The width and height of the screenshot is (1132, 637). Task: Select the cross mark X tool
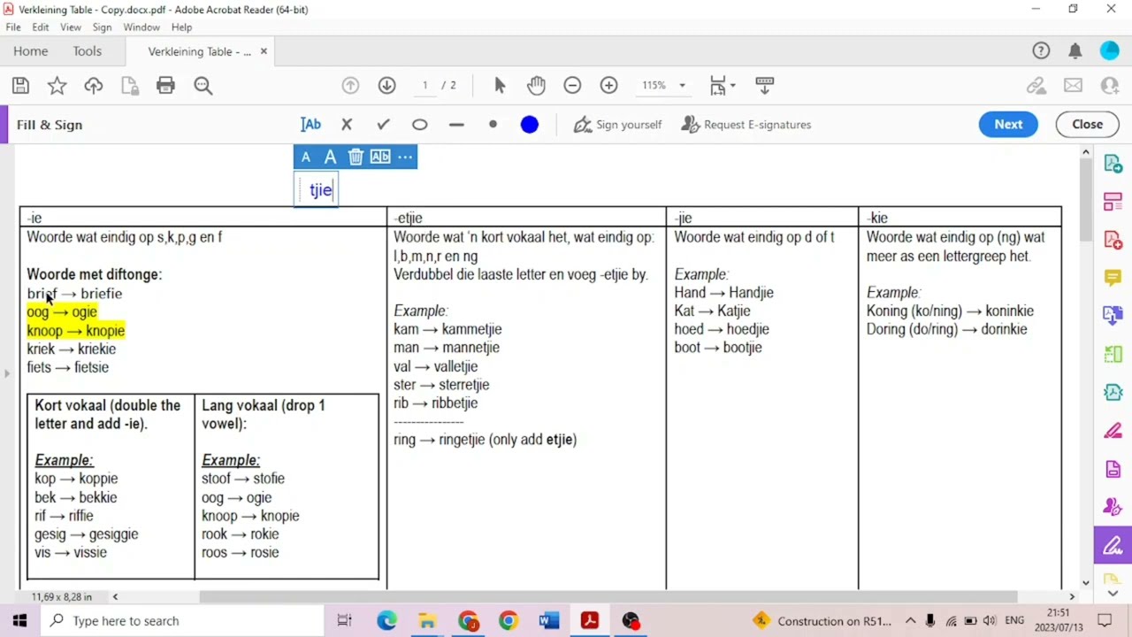click(x=347, y=125)
